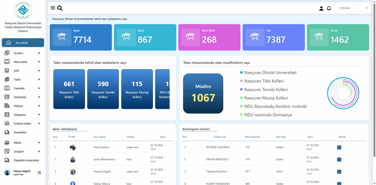Click the Naxçıvan Texniki Kolleci 590 card

pyautogui.click(x=103, y=89)
